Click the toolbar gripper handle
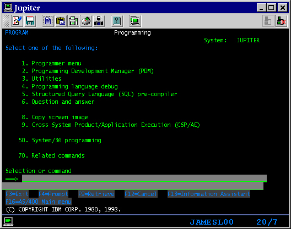Screen dimensions: 291x229 coord(6,21)
